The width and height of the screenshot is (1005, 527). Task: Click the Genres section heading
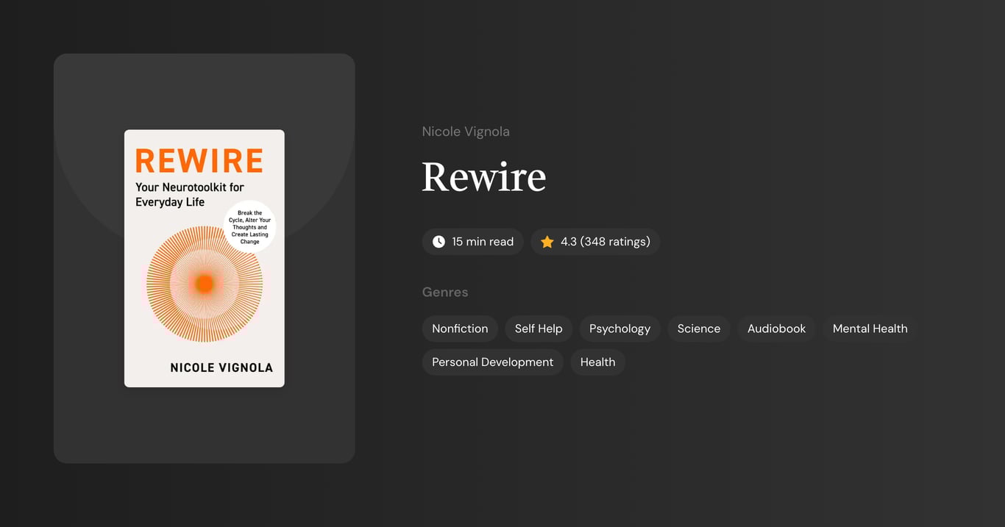(445, 292)
